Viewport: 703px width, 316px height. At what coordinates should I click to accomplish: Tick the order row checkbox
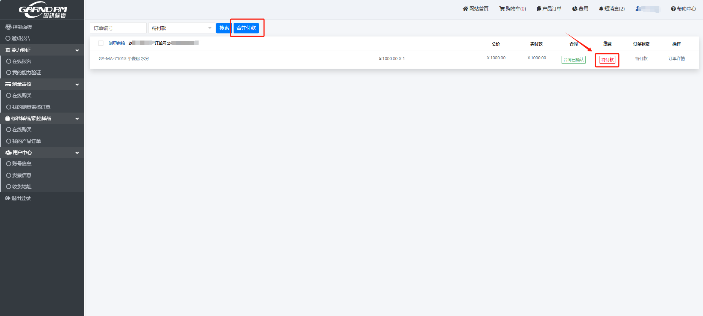click(x=101, y=43)
